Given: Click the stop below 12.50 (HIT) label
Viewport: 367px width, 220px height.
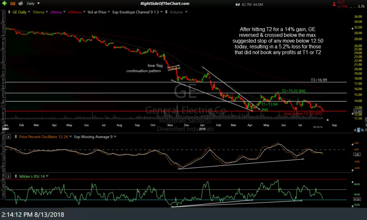Looking at the screenshot, I should coord(303,114).
